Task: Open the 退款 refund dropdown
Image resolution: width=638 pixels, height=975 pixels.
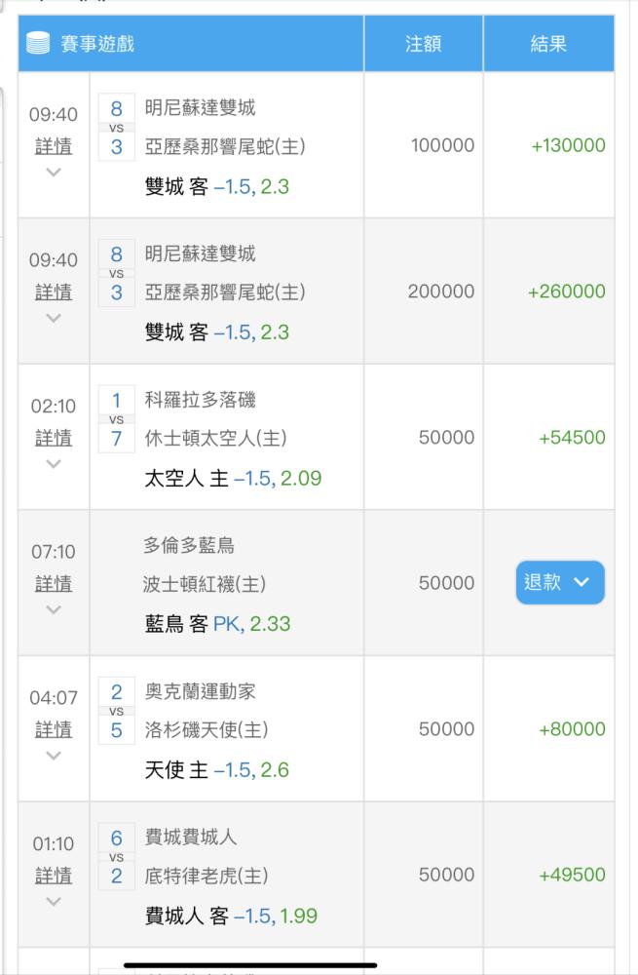Action: coord(560,583)
